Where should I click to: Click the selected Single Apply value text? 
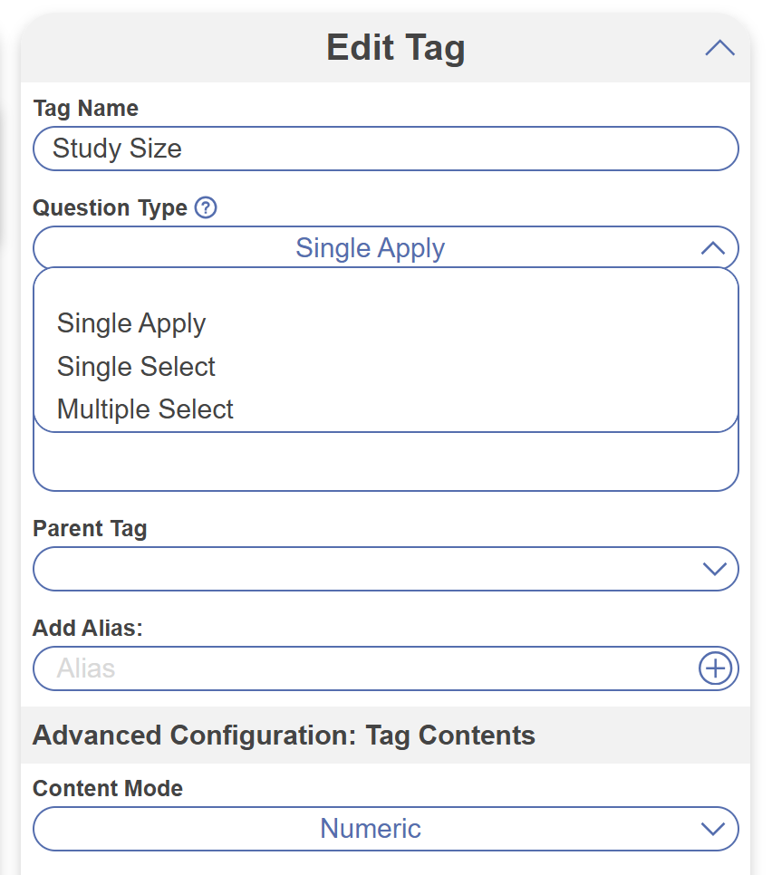[370, 248]
